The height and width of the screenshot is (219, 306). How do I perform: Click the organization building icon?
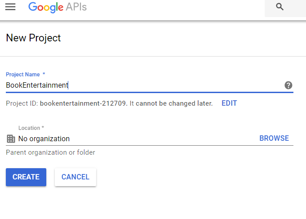(x=11, y=139)
